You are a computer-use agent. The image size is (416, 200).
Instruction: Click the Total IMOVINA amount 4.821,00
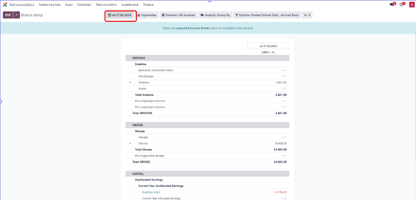tap(281, 113)
